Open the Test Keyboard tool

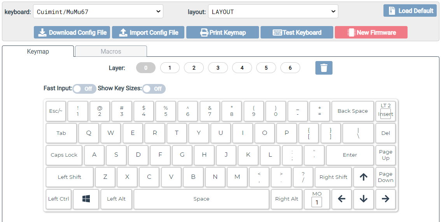point(297,33)
